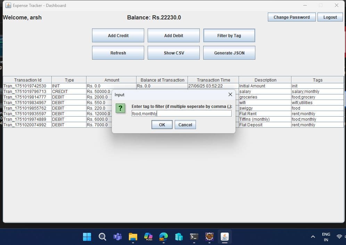Click Add Debit button
The height and width of the screenshot is (245, 346).
pyautogui.click(x=174, y=35)
